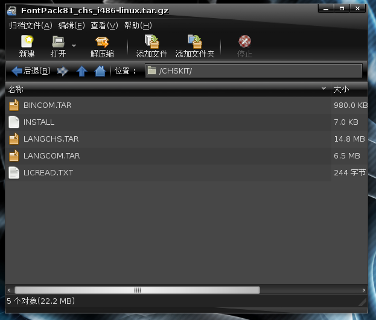The image size is (376, 320).
Task: Click the 244 字节 size cell
Action: [x=350, y=173]
